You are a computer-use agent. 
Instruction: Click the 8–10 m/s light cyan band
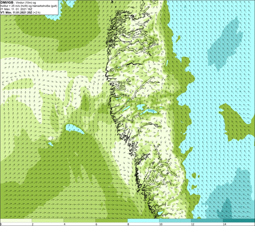143,221
